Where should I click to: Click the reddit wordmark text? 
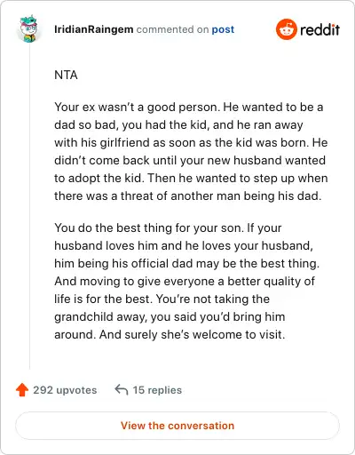click(319, 29)
